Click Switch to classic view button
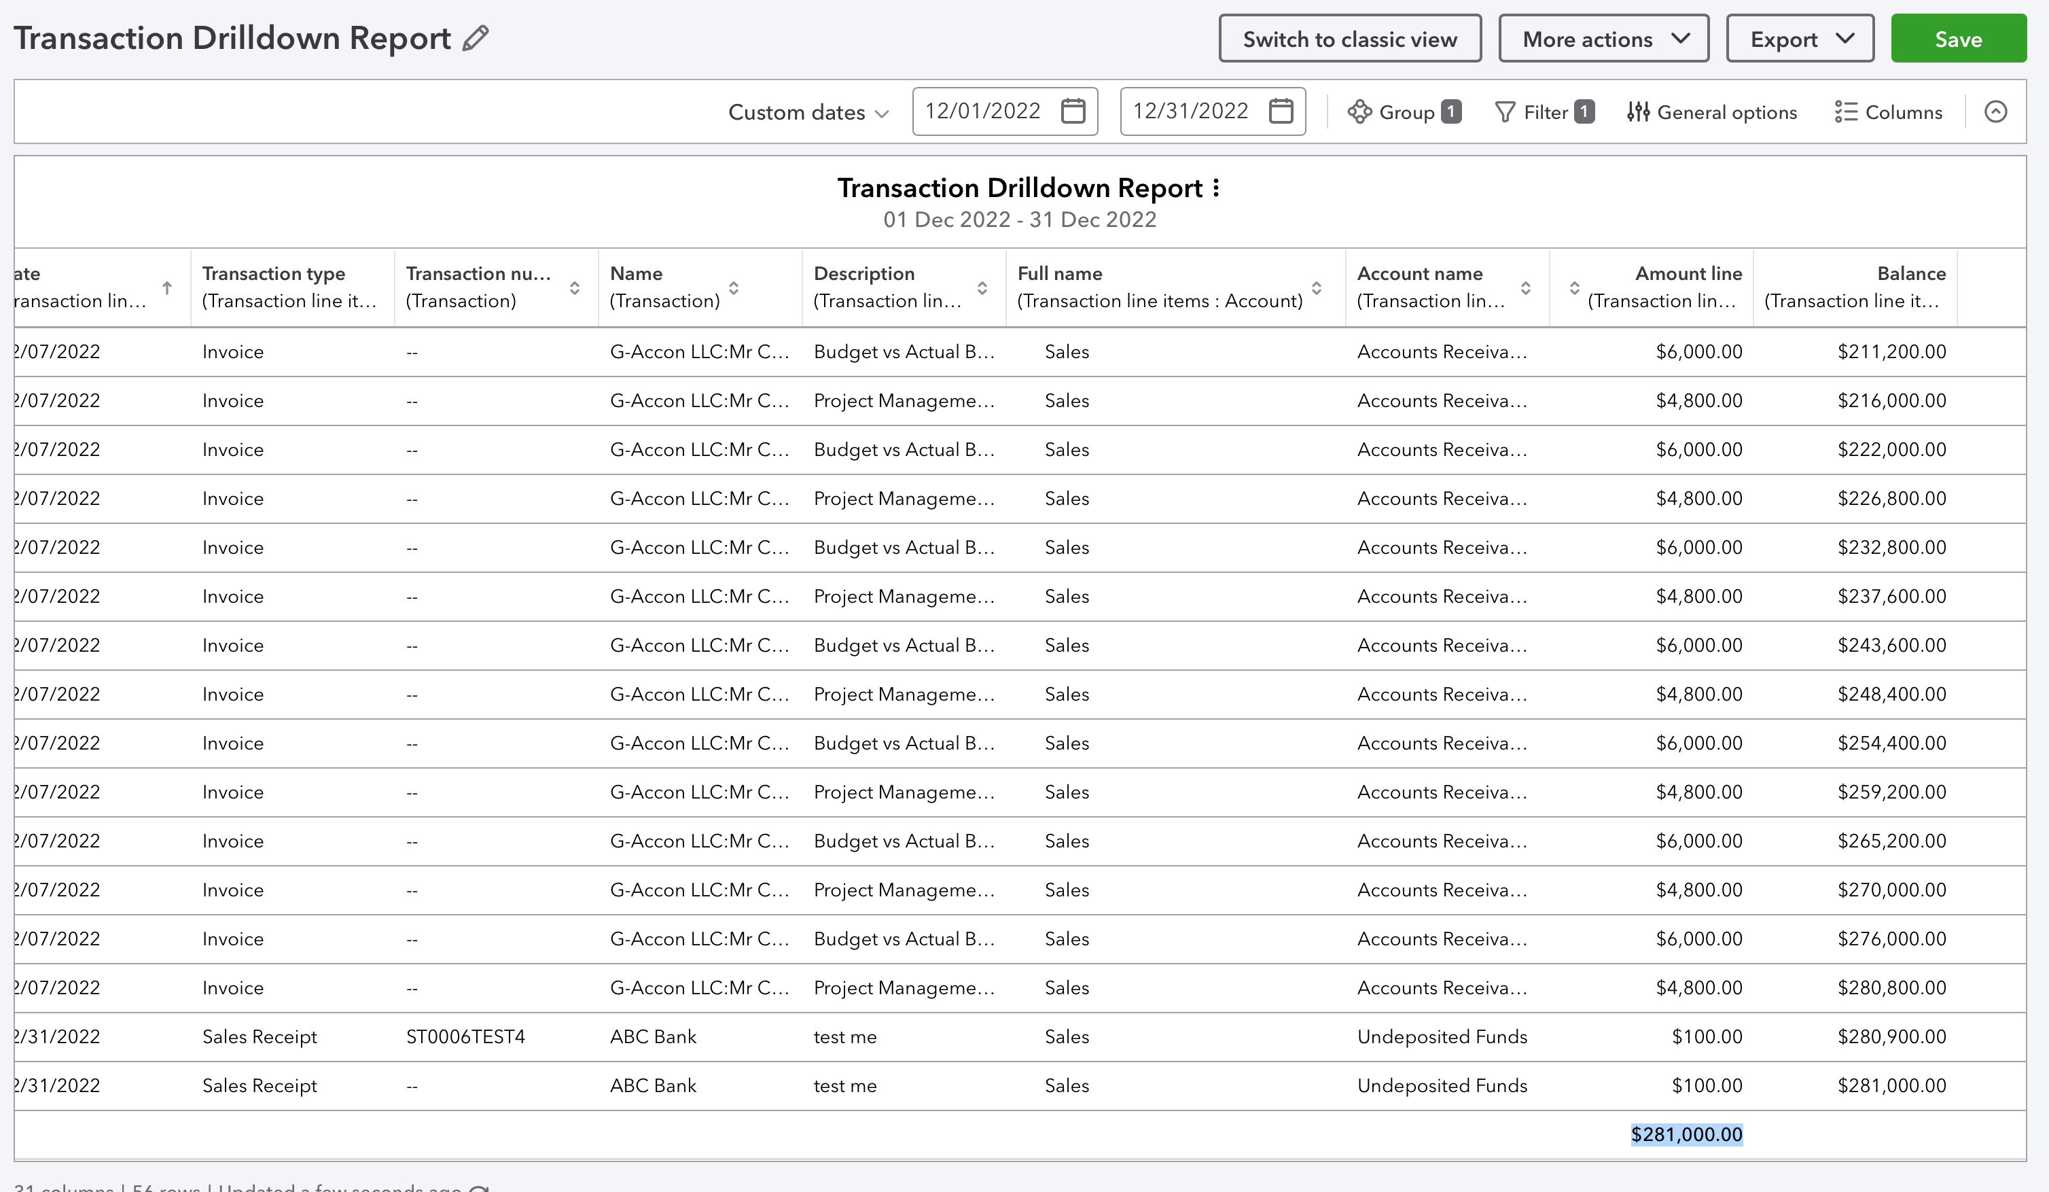Screen dimensions: 2049x1192 (1350, 38)
